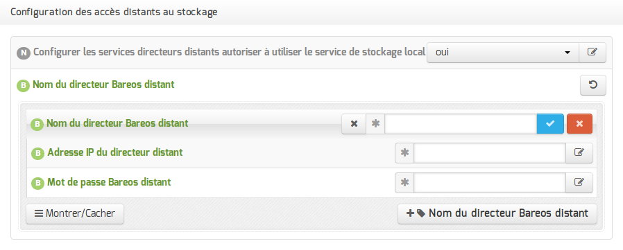Toggle the Montrer/Cacher button
The width and height of the screenshot is (623, 250).
75,213
